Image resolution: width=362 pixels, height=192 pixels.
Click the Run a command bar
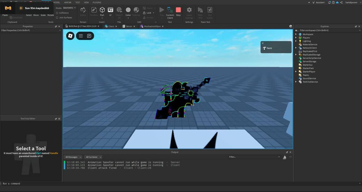coord(181,184)
